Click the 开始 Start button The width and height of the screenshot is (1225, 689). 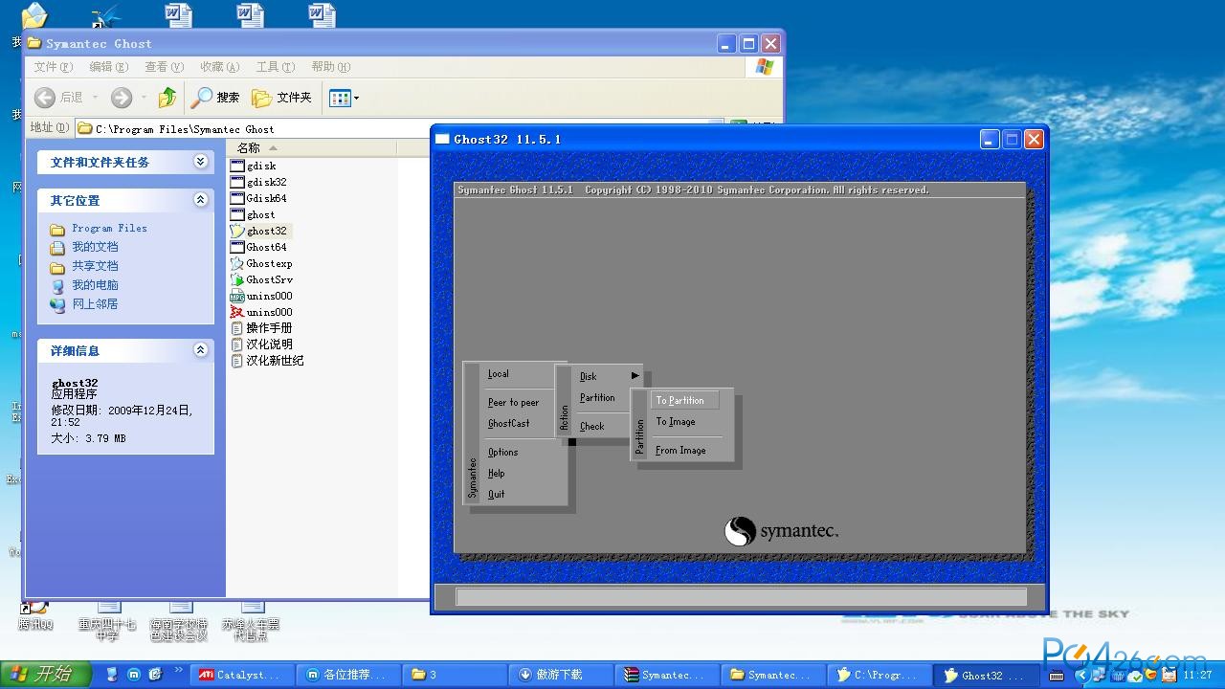pos(45,675)
